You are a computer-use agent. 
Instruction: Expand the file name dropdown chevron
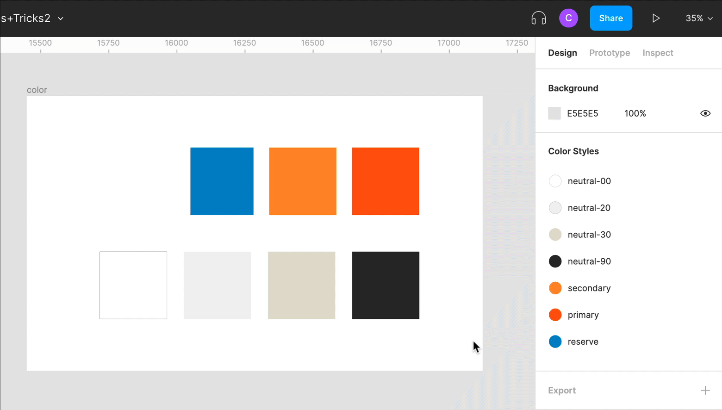point(61,19)
